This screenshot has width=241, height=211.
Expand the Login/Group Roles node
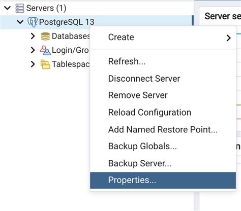pyautogui.click(x=33, y=50)
